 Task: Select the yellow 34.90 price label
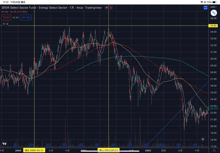[213, 26]
